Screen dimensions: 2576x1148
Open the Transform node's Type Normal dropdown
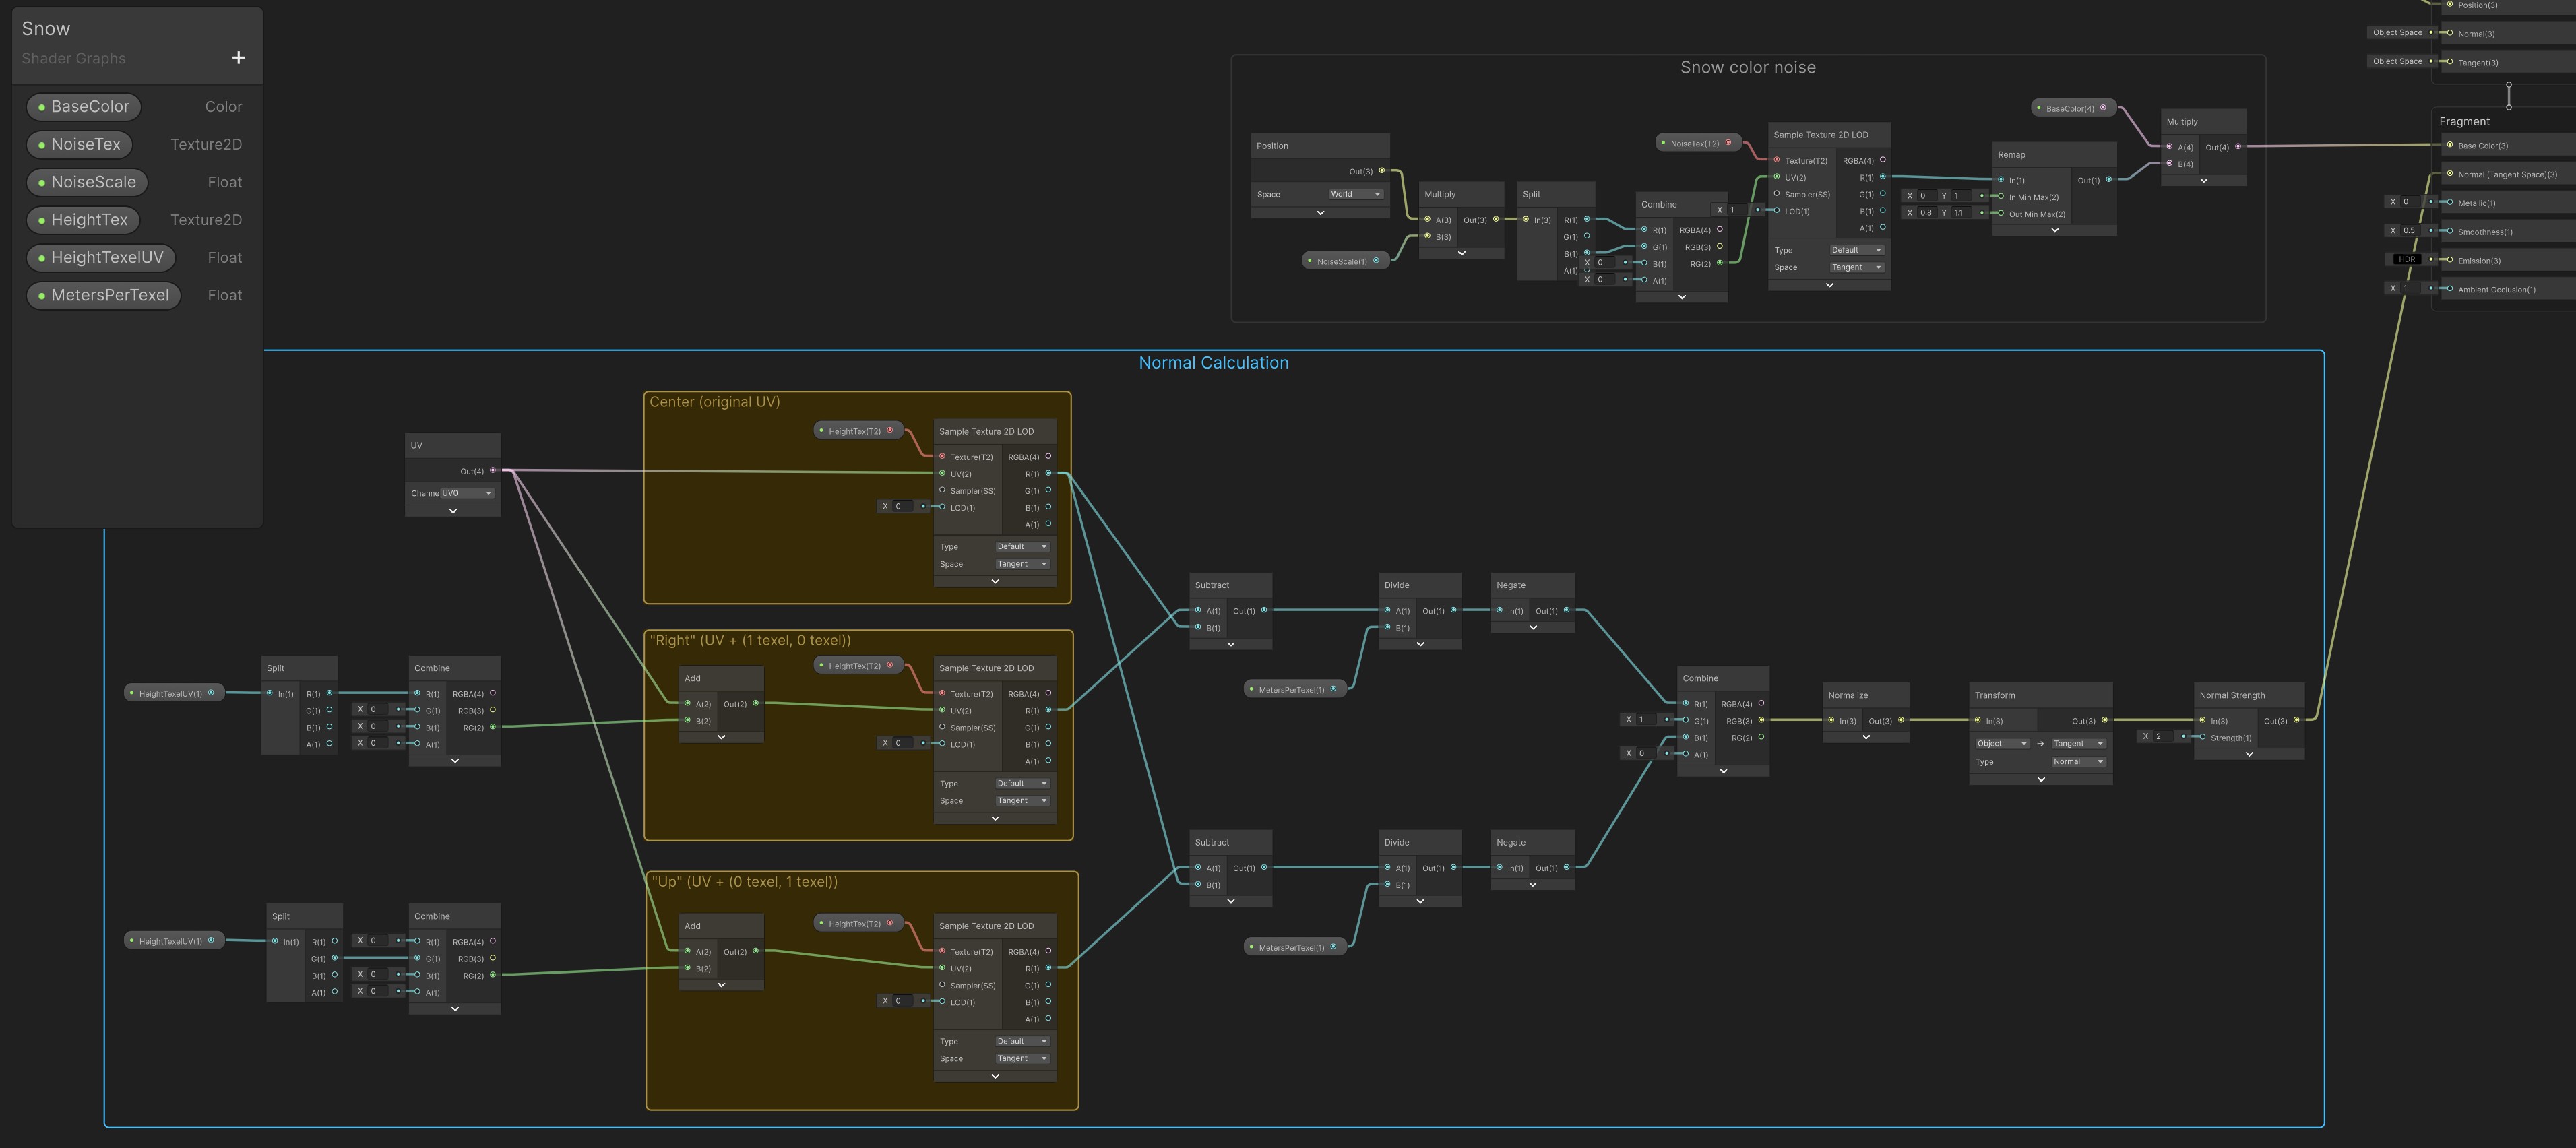(2078, 761)
